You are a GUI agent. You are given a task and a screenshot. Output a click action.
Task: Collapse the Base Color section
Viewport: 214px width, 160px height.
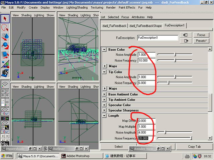click(104, 50)
